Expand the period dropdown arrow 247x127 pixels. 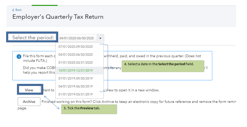click(100, 38)
